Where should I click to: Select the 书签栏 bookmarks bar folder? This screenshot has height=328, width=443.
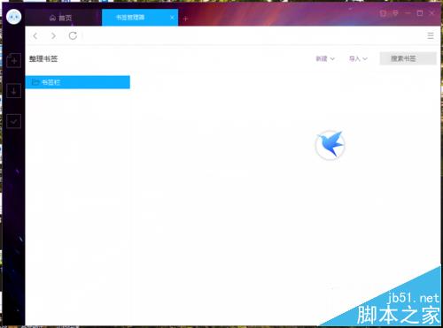[x=78, y=82]
